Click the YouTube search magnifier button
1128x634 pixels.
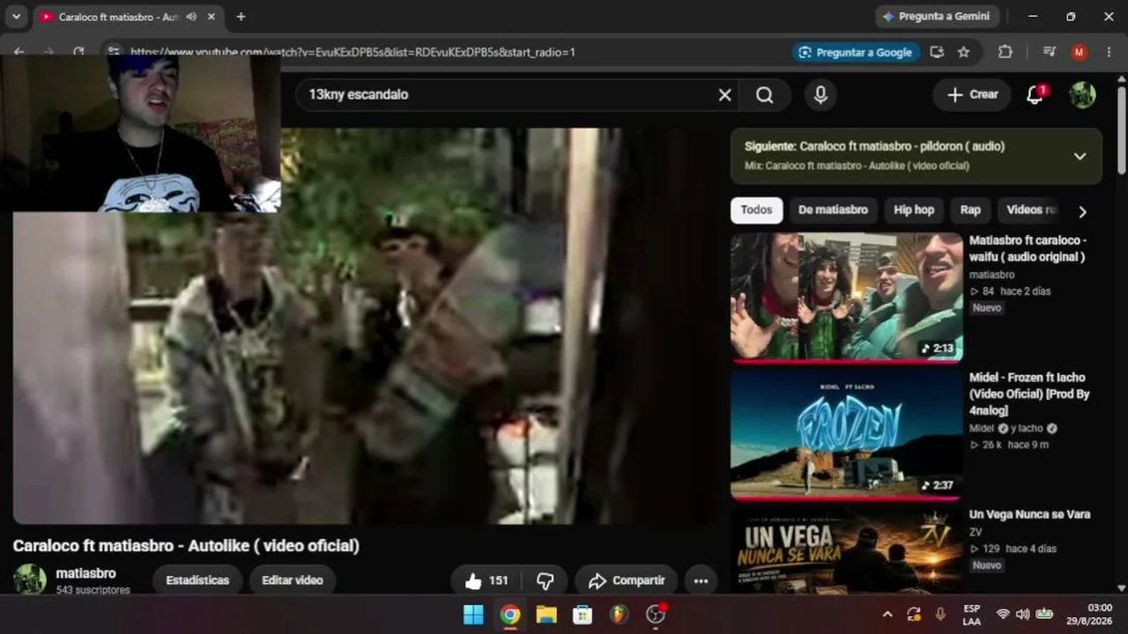tap(764, 95)
